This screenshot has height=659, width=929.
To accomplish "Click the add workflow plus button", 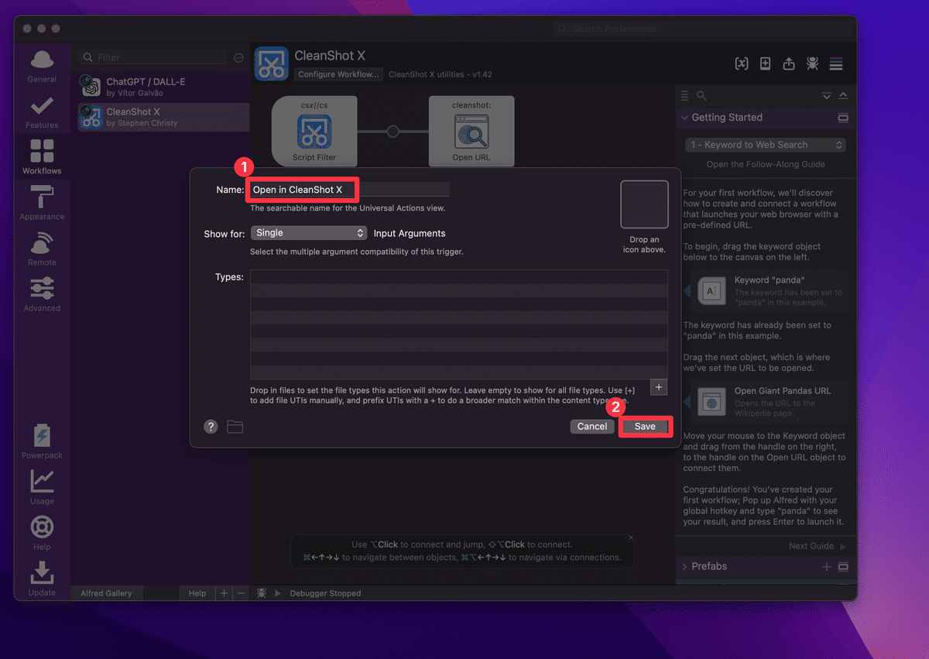I will [225, 593].
